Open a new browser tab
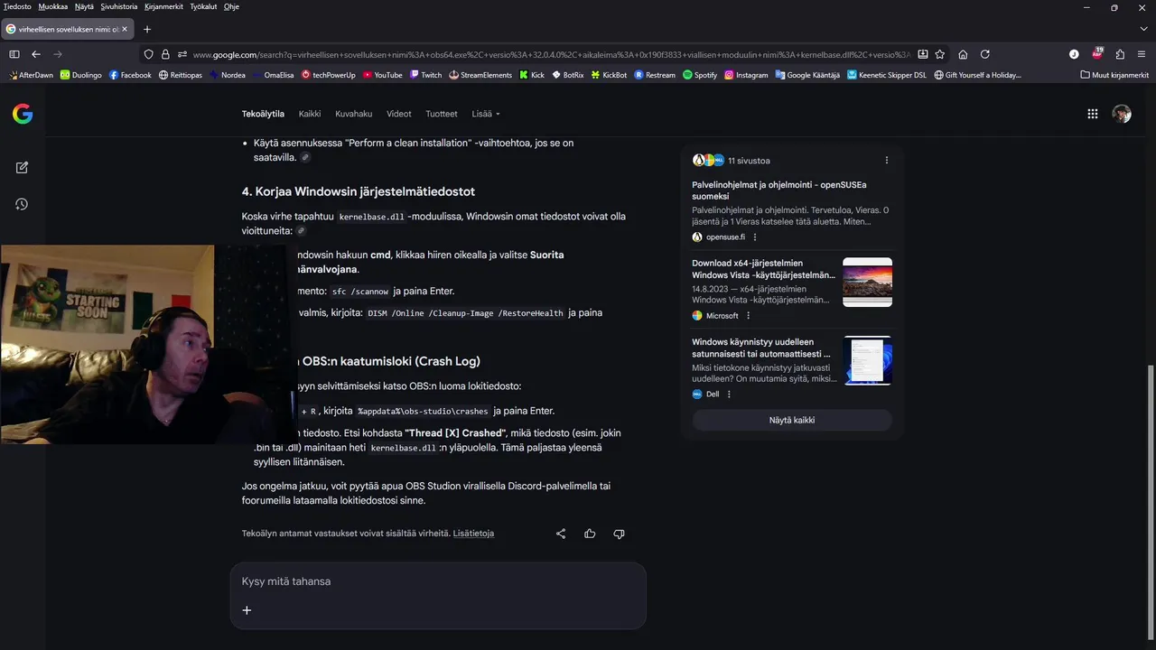Image resolution: width=1156 pixels, height=650 pixels. (147, 29)
